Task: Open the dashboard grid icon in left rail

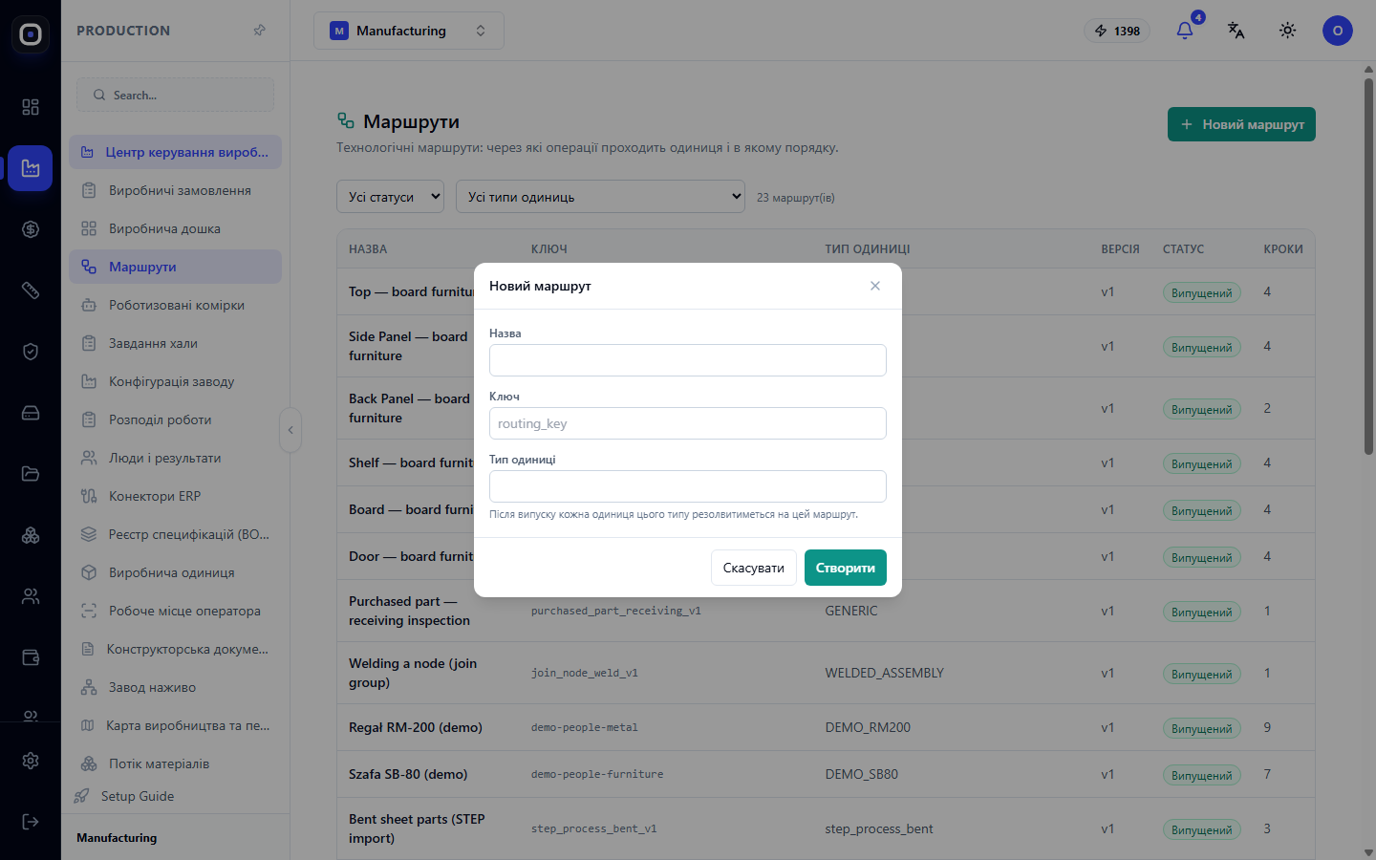Action: (x=31, y=107)
